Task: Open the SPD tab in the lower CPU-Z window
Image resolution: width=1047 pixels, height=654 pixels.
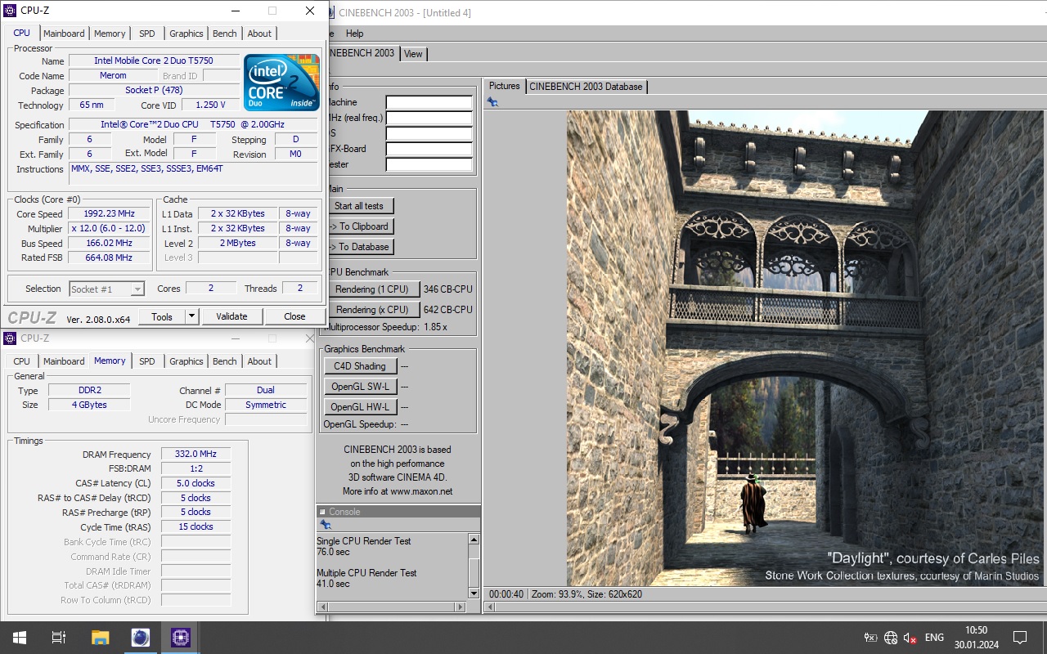Action: 146,361
